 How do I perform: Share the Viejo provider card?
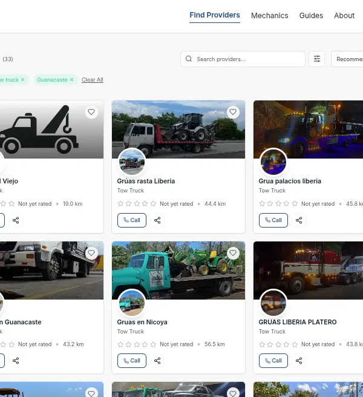pyautogui.click(x=16, y=220)
